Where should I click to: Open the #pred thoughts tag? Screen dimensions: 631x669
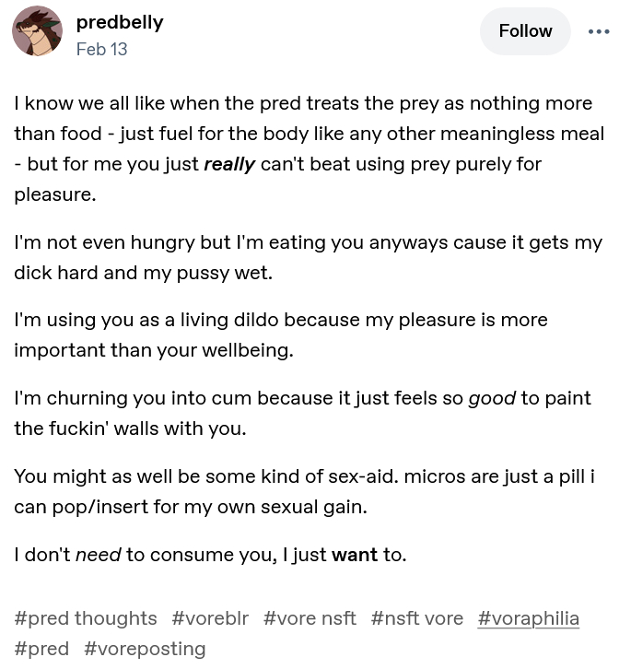(x=86, y=618)
